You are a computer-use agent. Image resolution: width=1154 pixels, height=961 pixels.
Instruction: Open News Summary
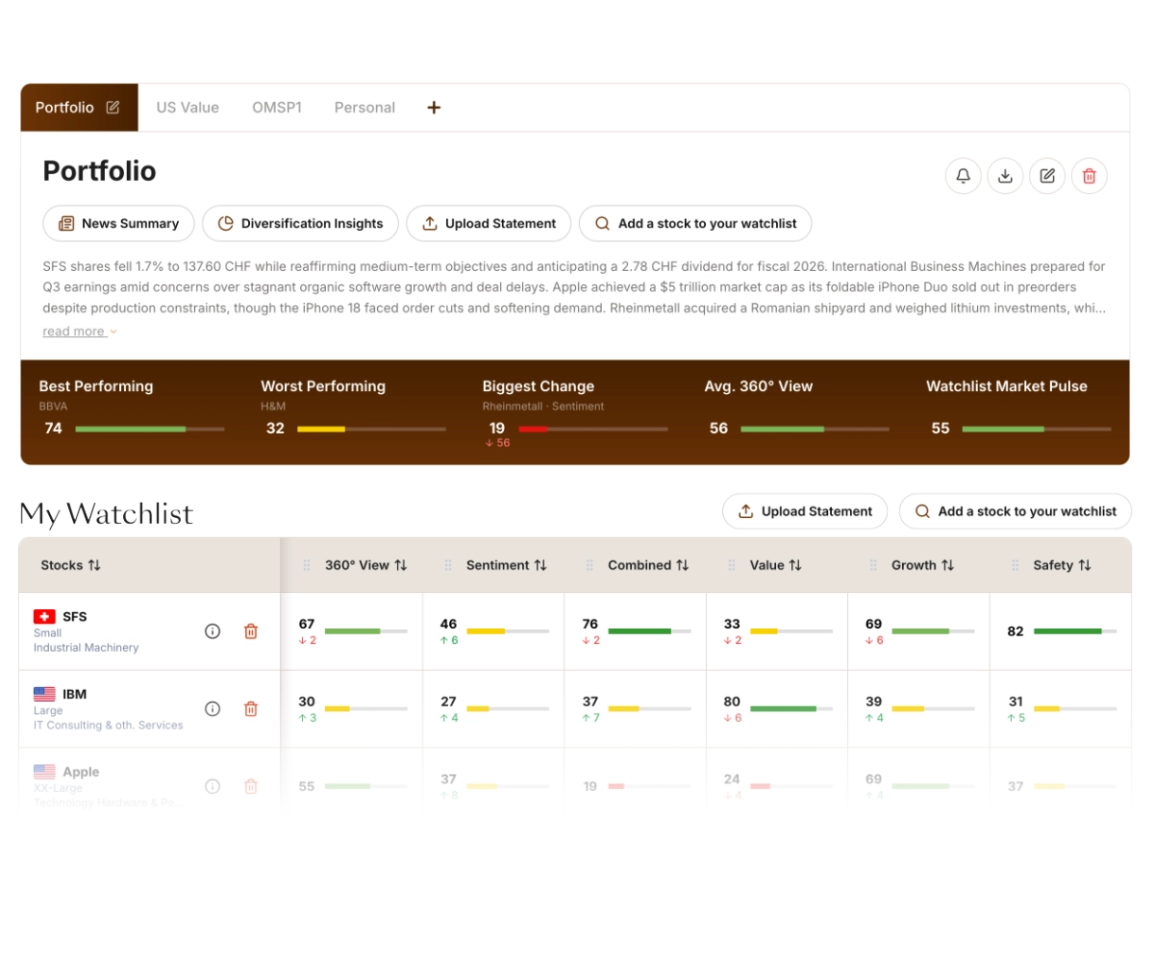pyautogui.click(x=118, y=223)
